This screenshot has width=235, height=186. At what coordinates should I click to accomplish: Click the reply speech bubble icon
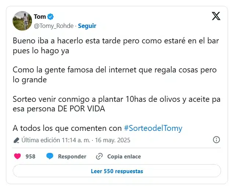coord(50,156)
